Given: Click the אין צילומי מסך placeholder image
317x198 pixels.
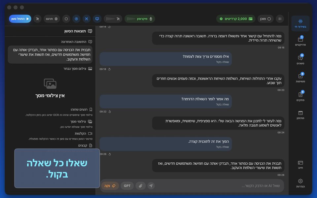Looking at the screenshot, I should click(50, 83).
